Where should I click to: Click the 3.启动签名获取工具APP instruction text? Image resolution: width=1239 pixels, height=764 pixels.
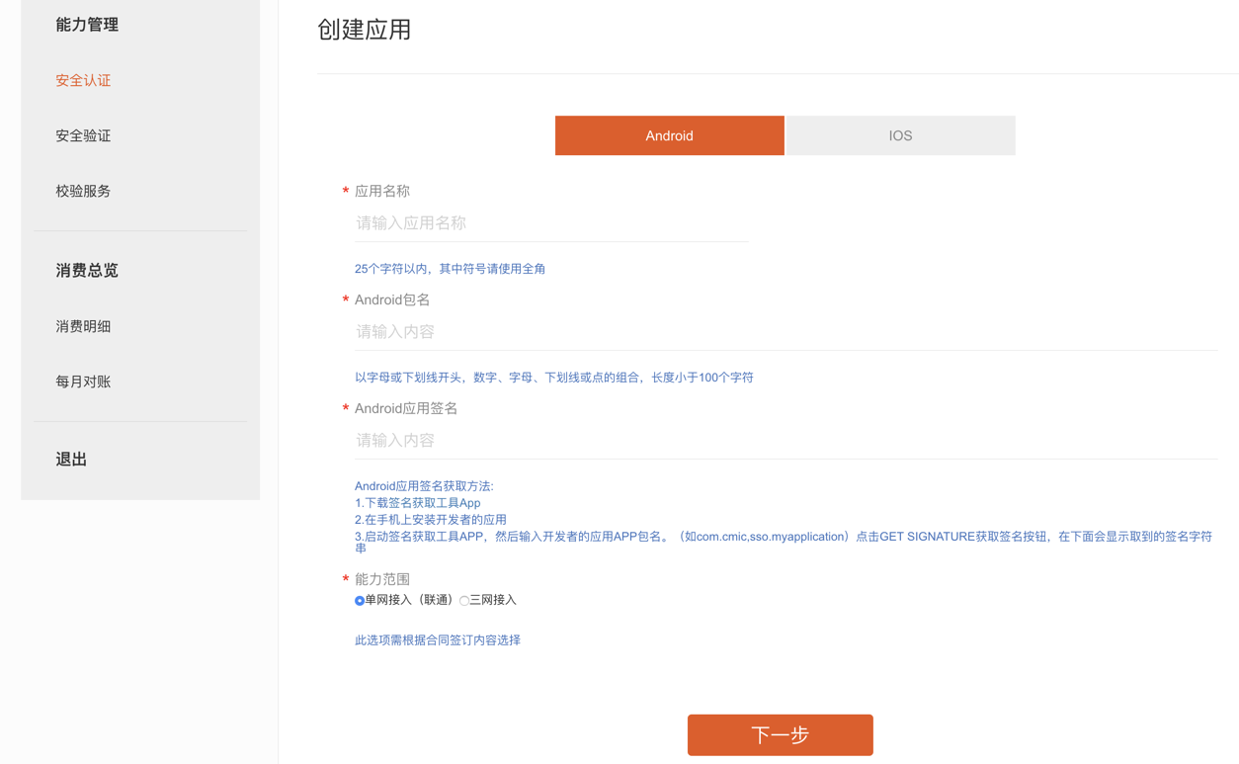pos(784,542)
